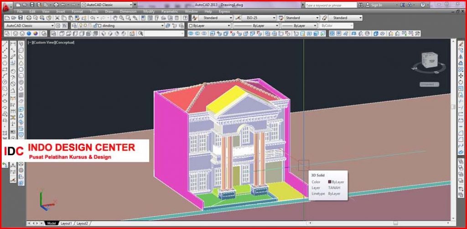467x229 pixels.
Task: Open the File menu
Action: [20, 11]
